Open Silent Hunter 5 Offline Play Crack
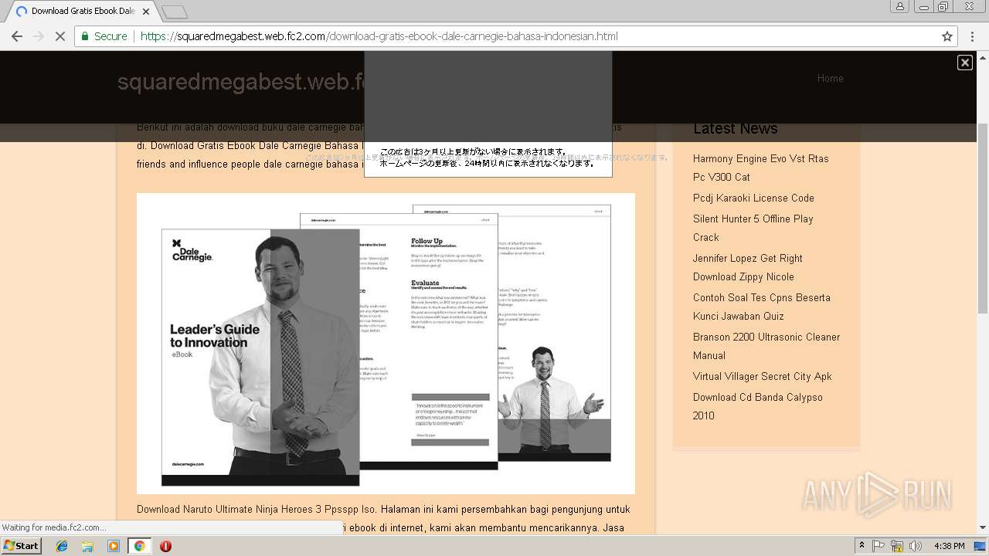The height and width of the screenshot is (556, 989). coord(753,228)
